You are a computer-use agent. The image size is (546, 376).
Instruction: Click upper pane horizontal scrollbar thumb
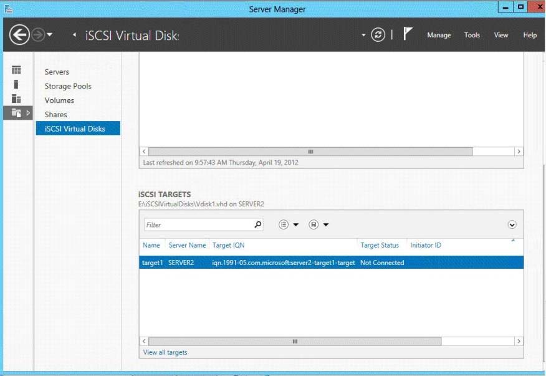[310, 152]
